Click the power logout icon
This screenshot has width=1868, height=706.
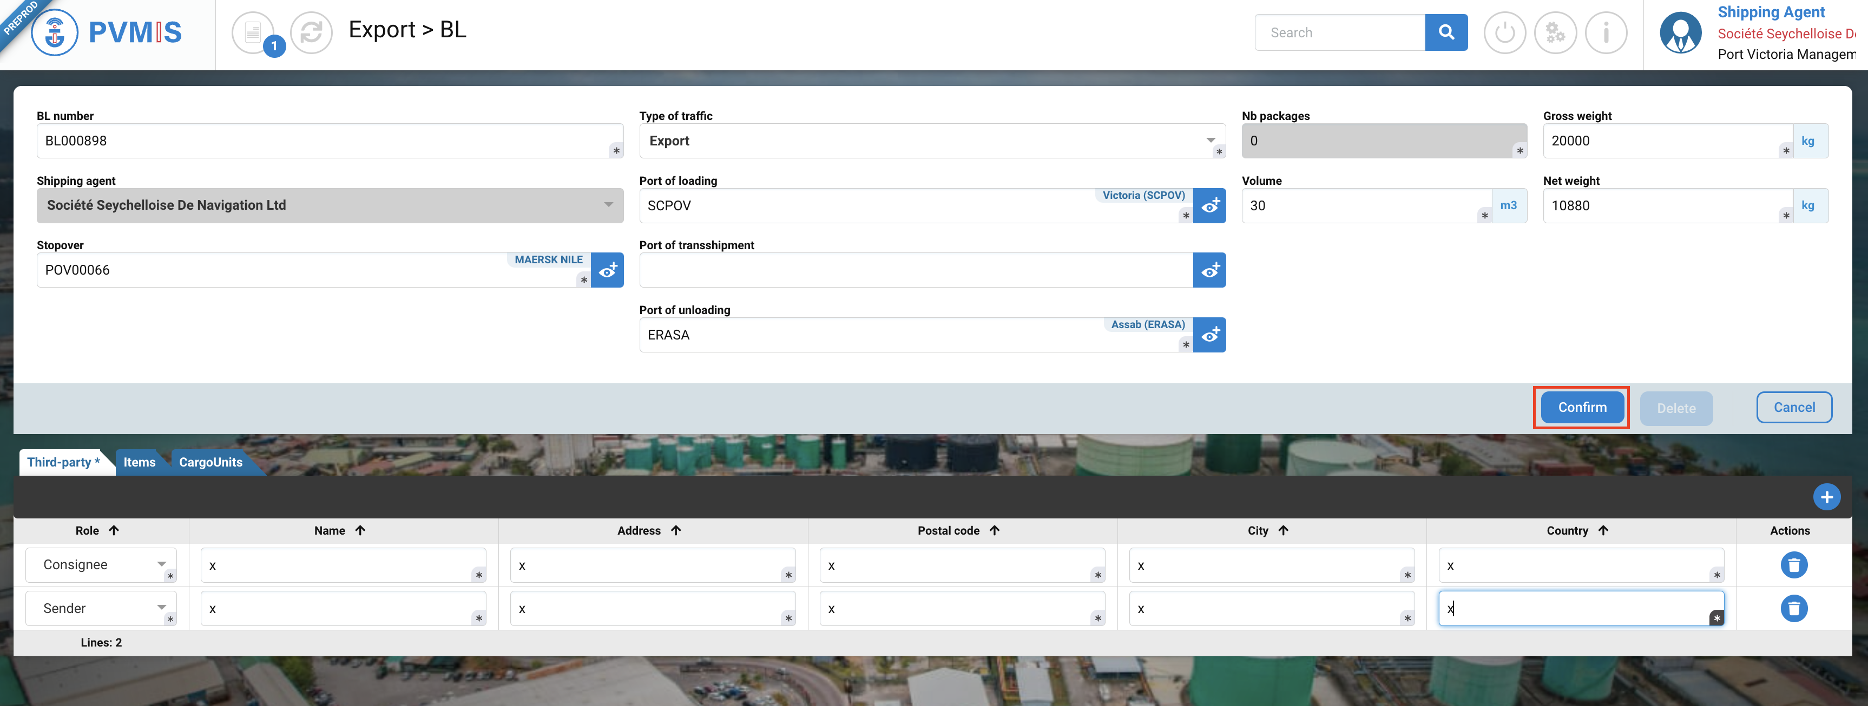point(1505,32)
